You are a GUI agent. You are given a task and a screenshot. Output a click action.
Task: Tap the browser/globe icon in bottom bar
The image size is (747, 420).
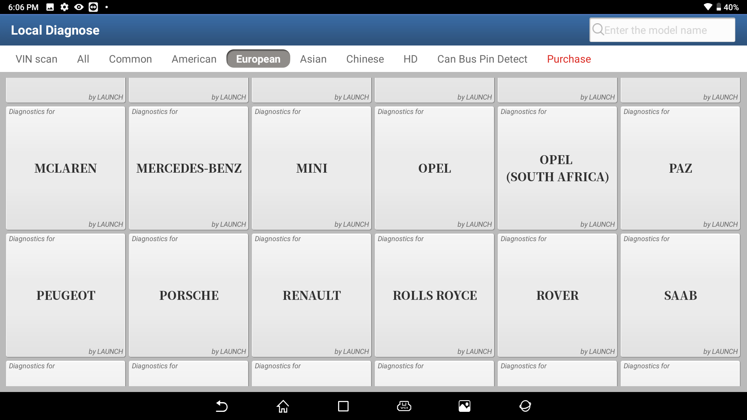tap(525, 406)
